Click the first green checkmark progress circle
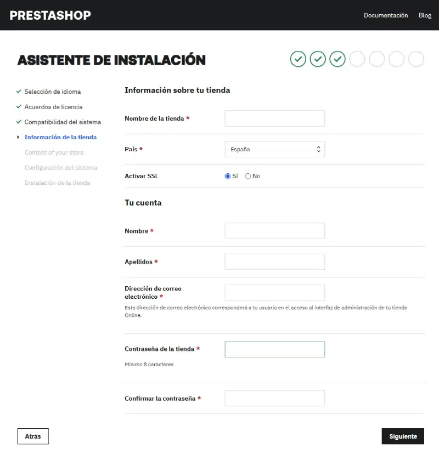Viewport: 439px width, 460px height. coord(298,59)
